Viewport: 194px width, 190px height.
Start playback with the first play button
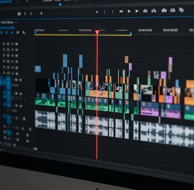129,11
